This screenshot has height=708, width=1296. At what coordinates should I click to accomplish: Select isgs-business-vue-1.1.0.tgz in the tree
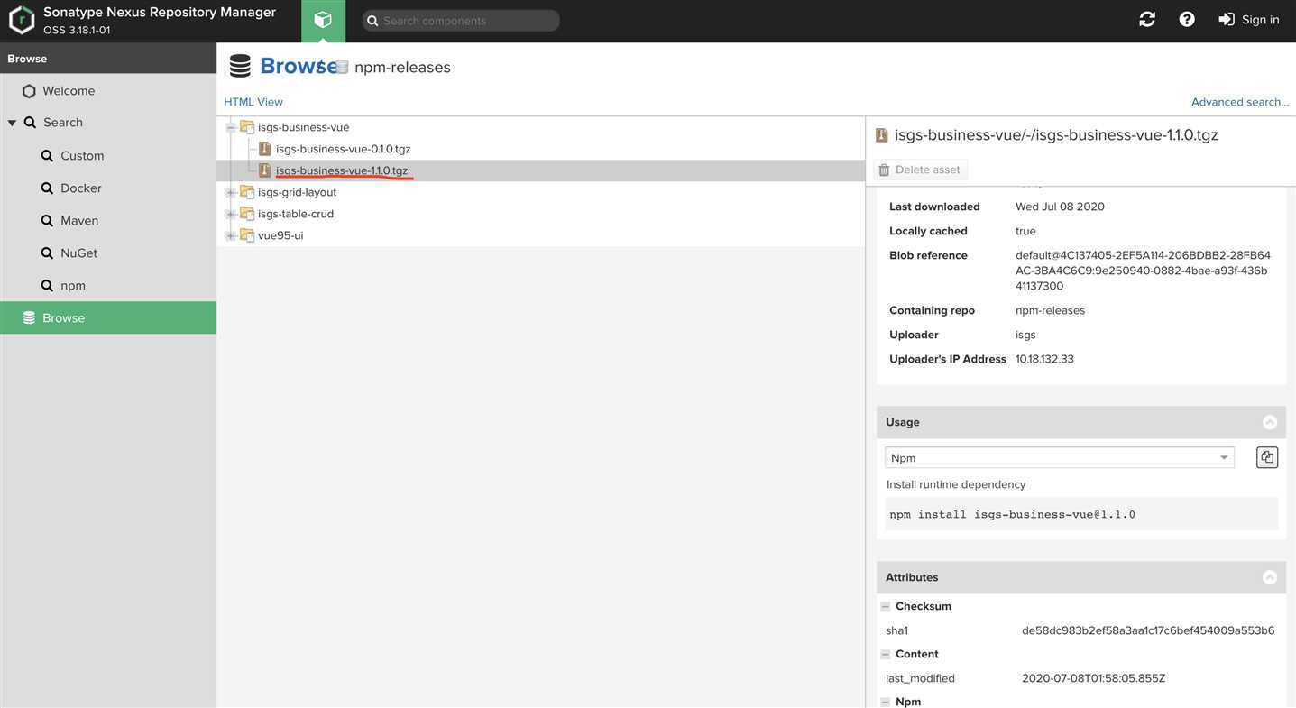(x=342, y=170)
